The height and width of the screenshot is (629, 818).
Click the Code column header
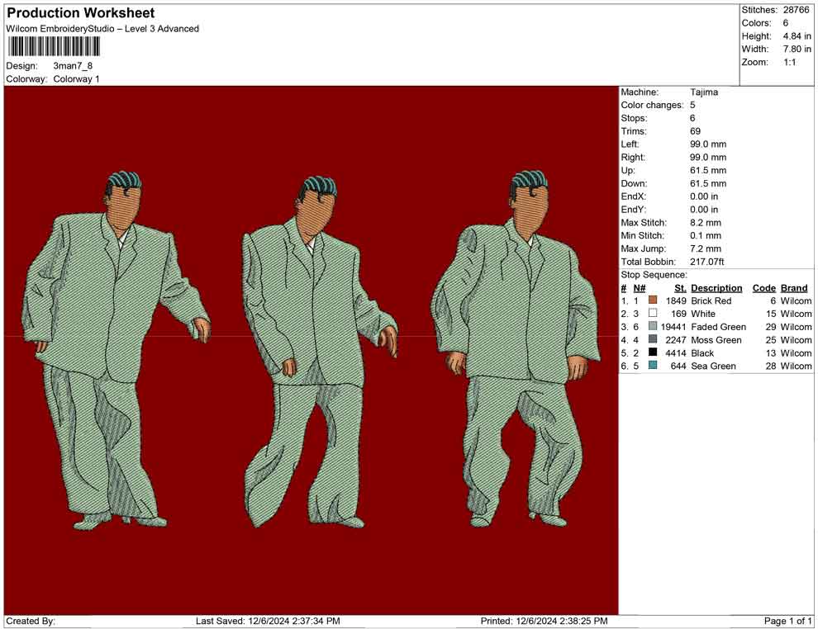pyautogui.click(x=763, y=288)
